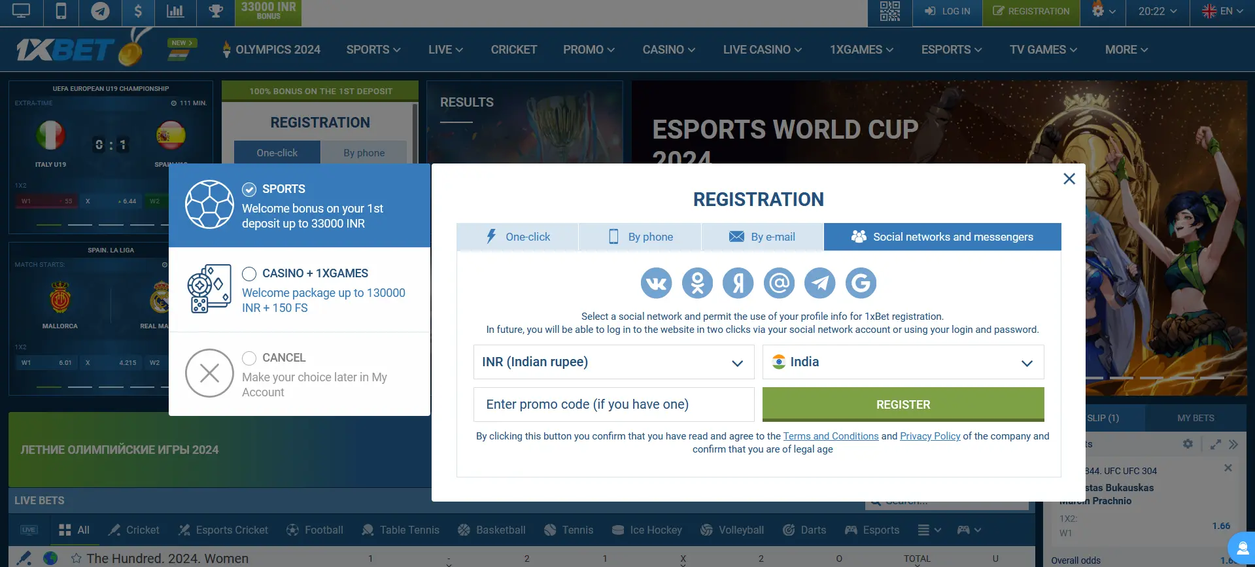This screenshot has height=567, width=1255.
Task: Open the EN language selector
Action: tap(1222, 11)
